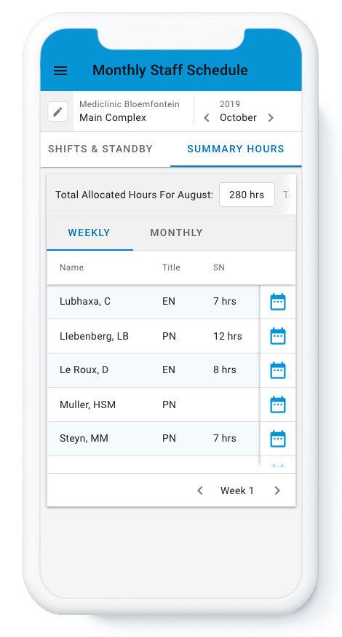Viewport: 342px width, 637px height.
Task: Click the Title column header
Action: 171,267
